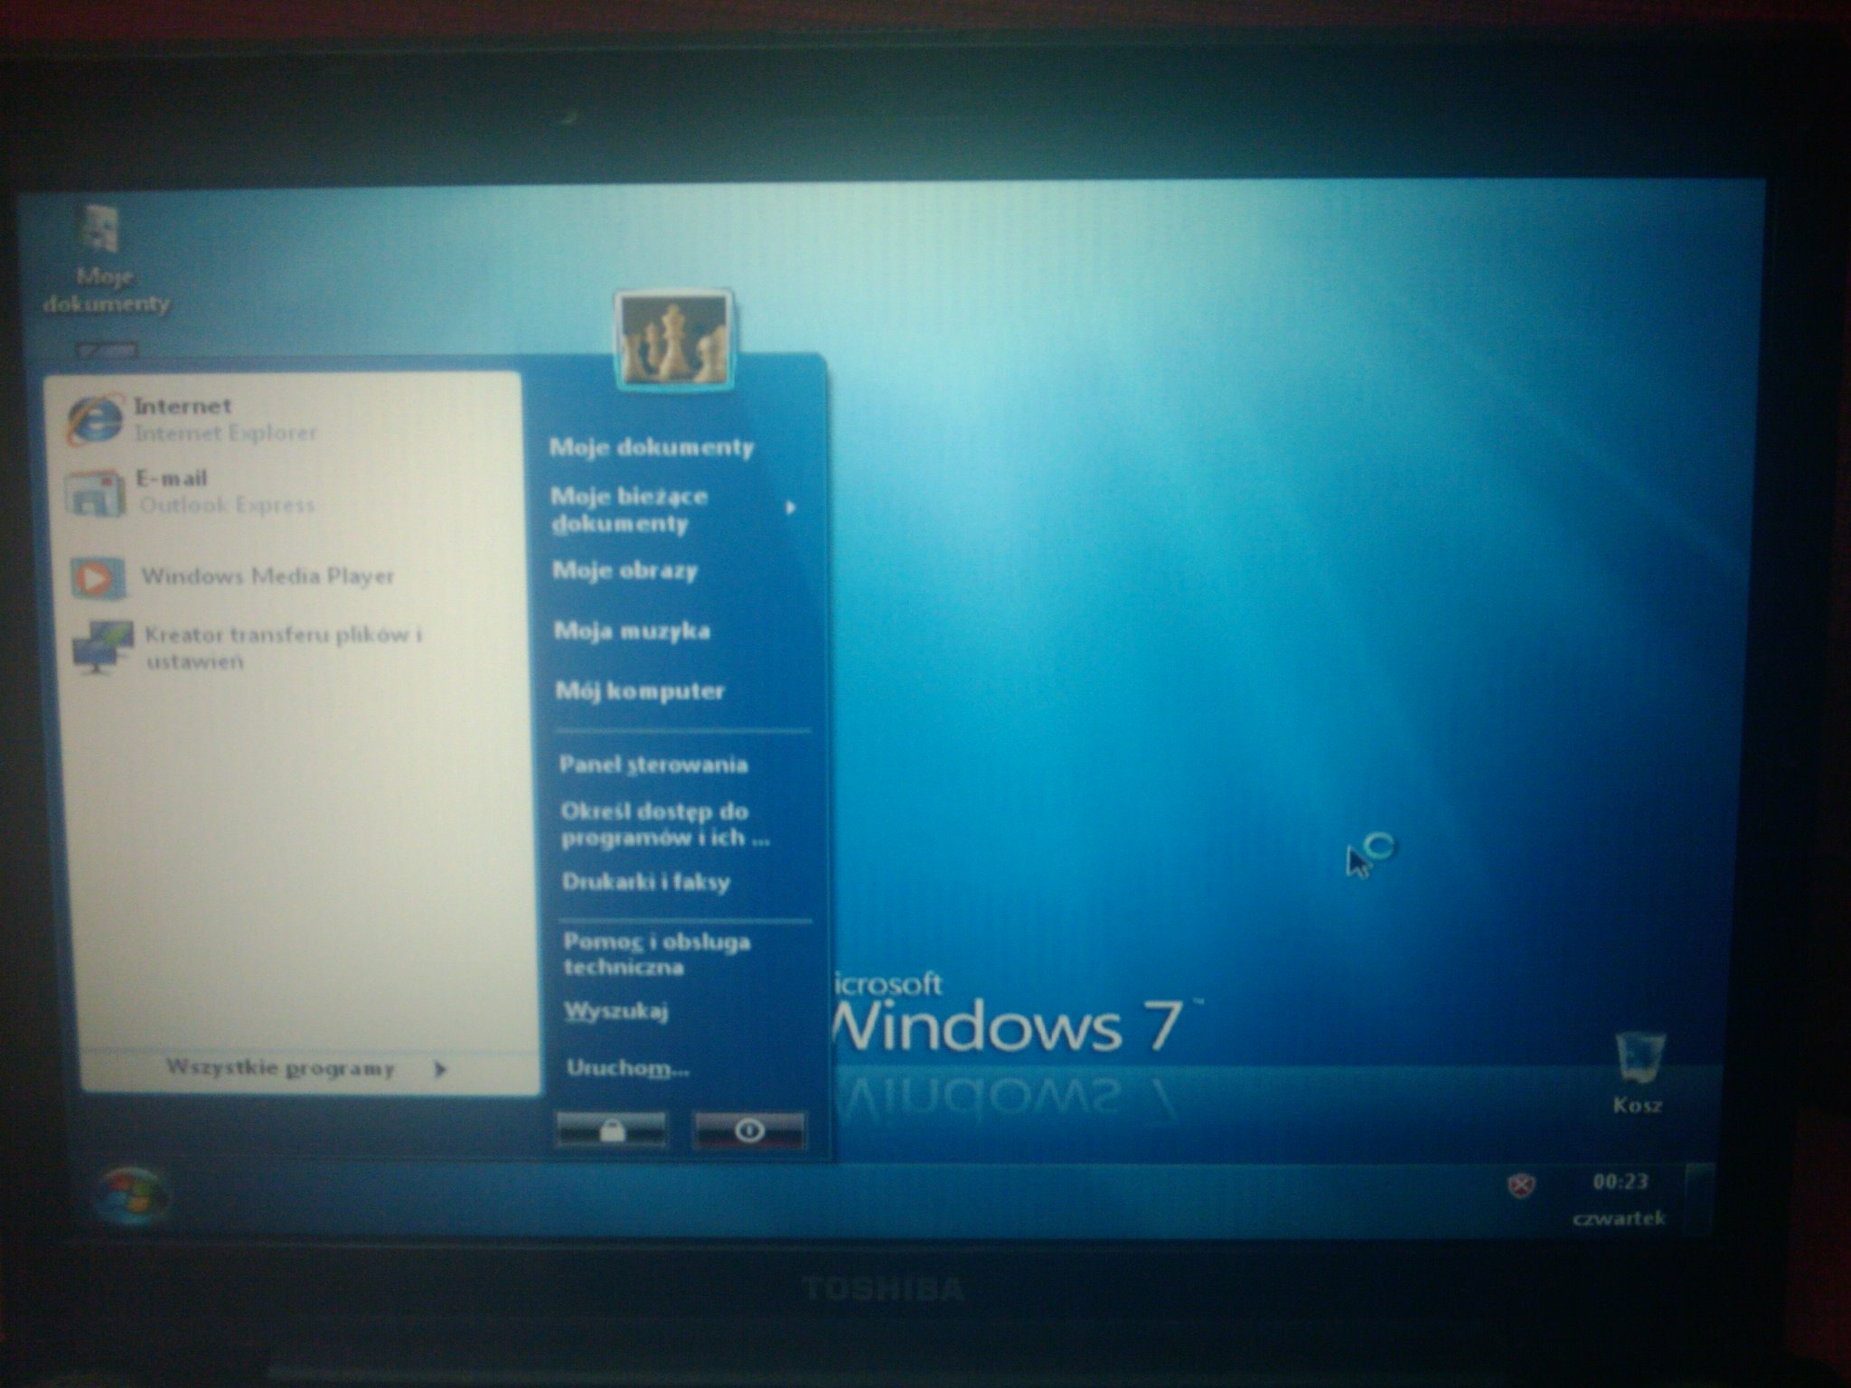
Task: Click the chess user account picture
Action: point(673,338)
